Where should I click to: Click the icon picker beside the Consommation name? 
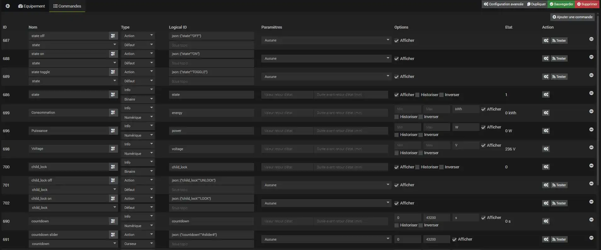click(113, 113)
